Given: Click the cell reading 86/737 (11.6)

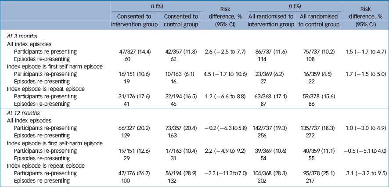Looking at the screenshot, I should point(270,51).
